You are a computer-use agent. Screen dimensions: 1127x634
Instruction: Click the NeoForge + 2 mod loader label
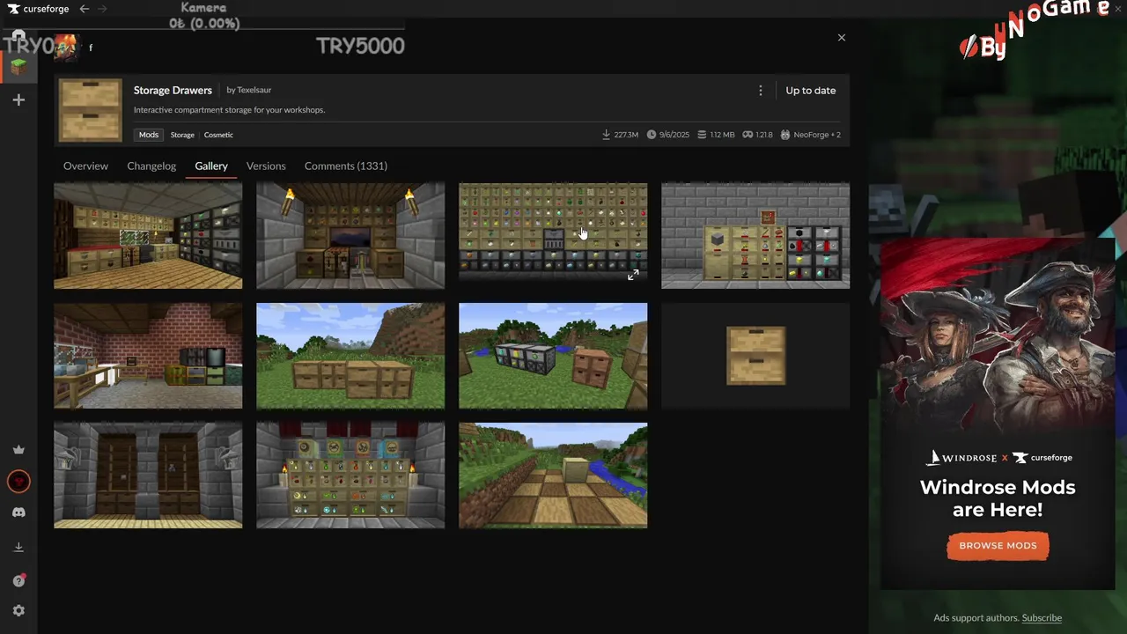pos(810,135)
